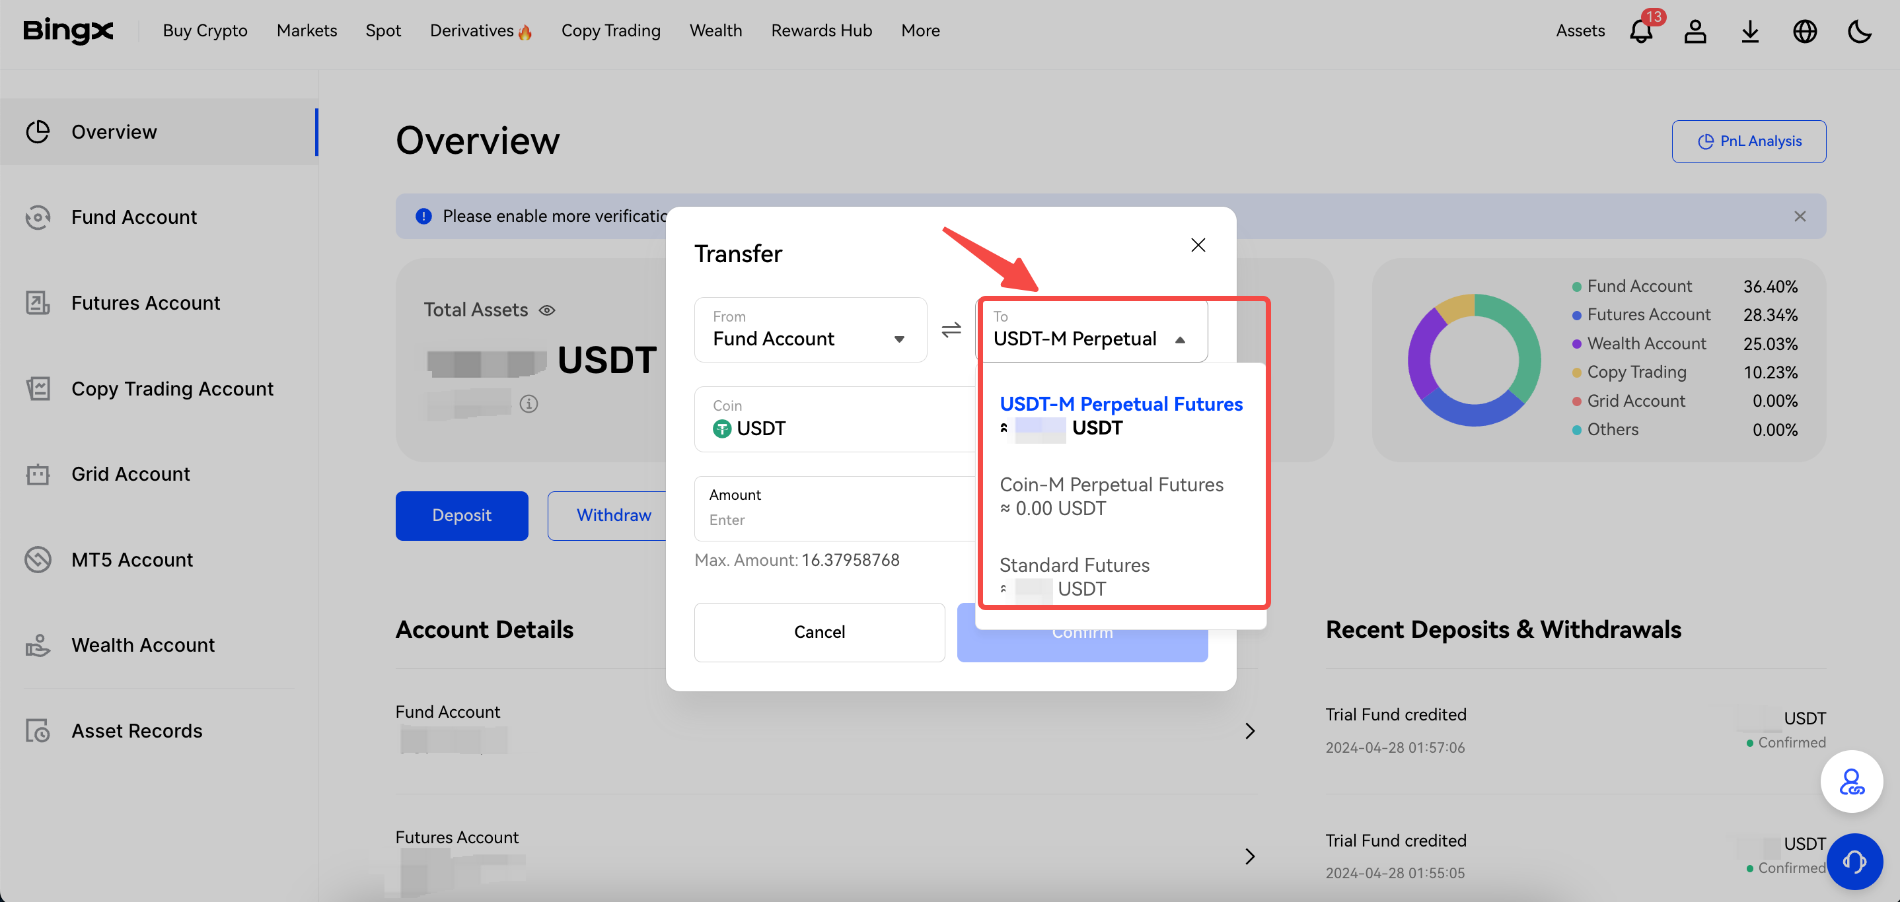This screenshot has height=902, width=1900.
Task: Click the Derivatives fire icon
Action: click(525, 32)
